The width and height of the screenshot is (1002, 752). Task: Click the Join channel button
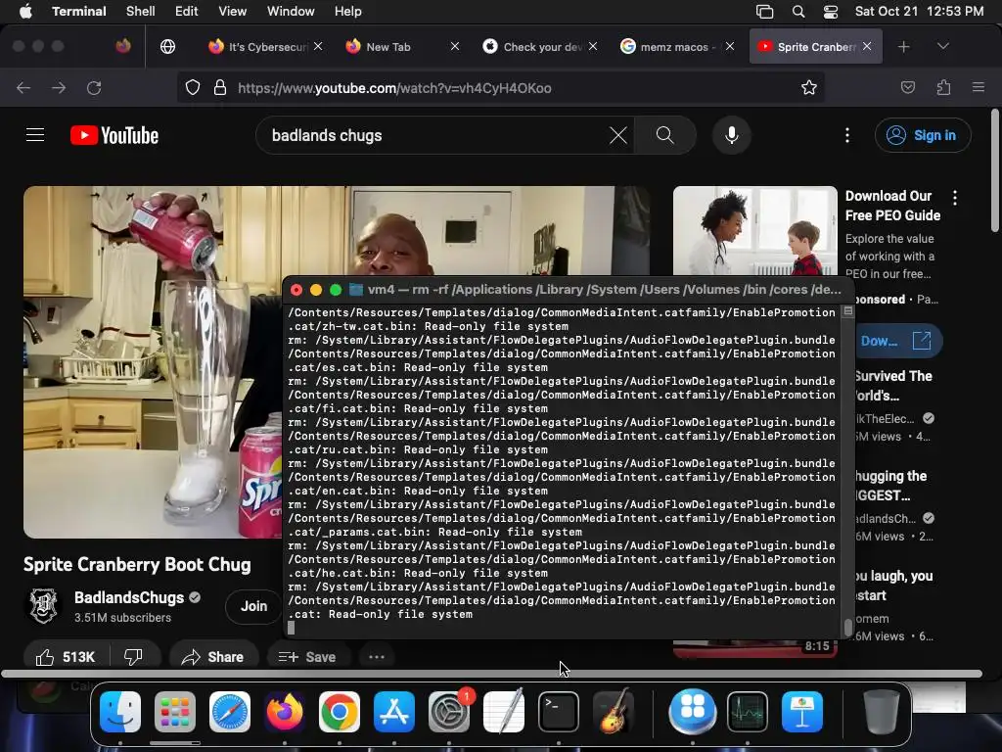coord(253,605)
